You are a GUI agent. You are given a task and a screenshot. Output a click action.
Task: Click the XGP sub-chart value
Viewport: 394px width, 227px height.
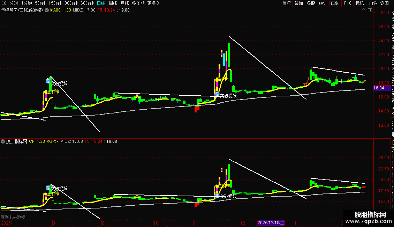pos(53,141)
